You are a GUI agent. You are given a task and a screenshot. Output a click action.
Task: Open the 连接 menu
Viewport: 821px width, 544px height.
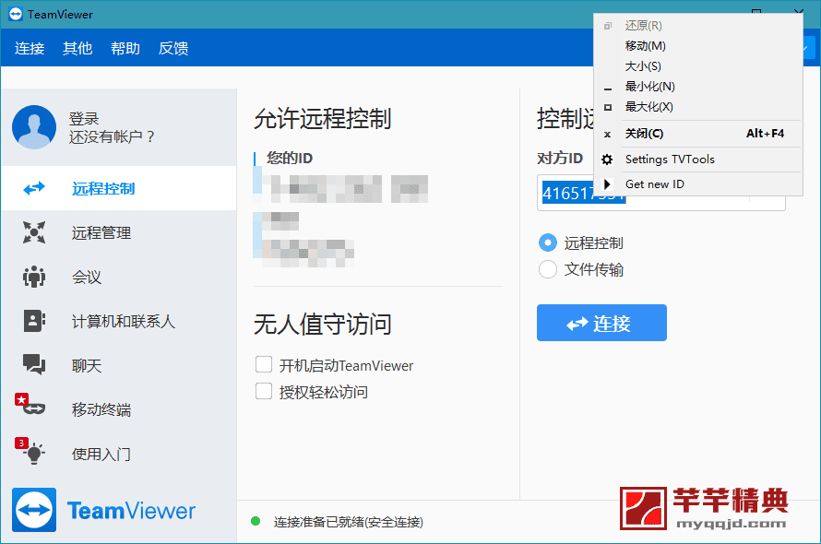pyautogui.click(x=30, y=48)
